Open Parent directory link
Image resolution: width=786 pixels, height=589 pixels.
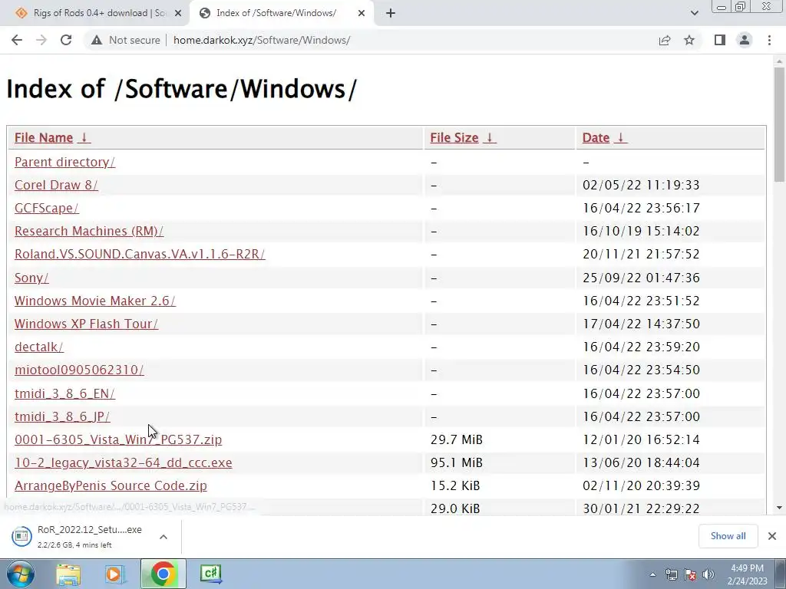pos(64,163)
